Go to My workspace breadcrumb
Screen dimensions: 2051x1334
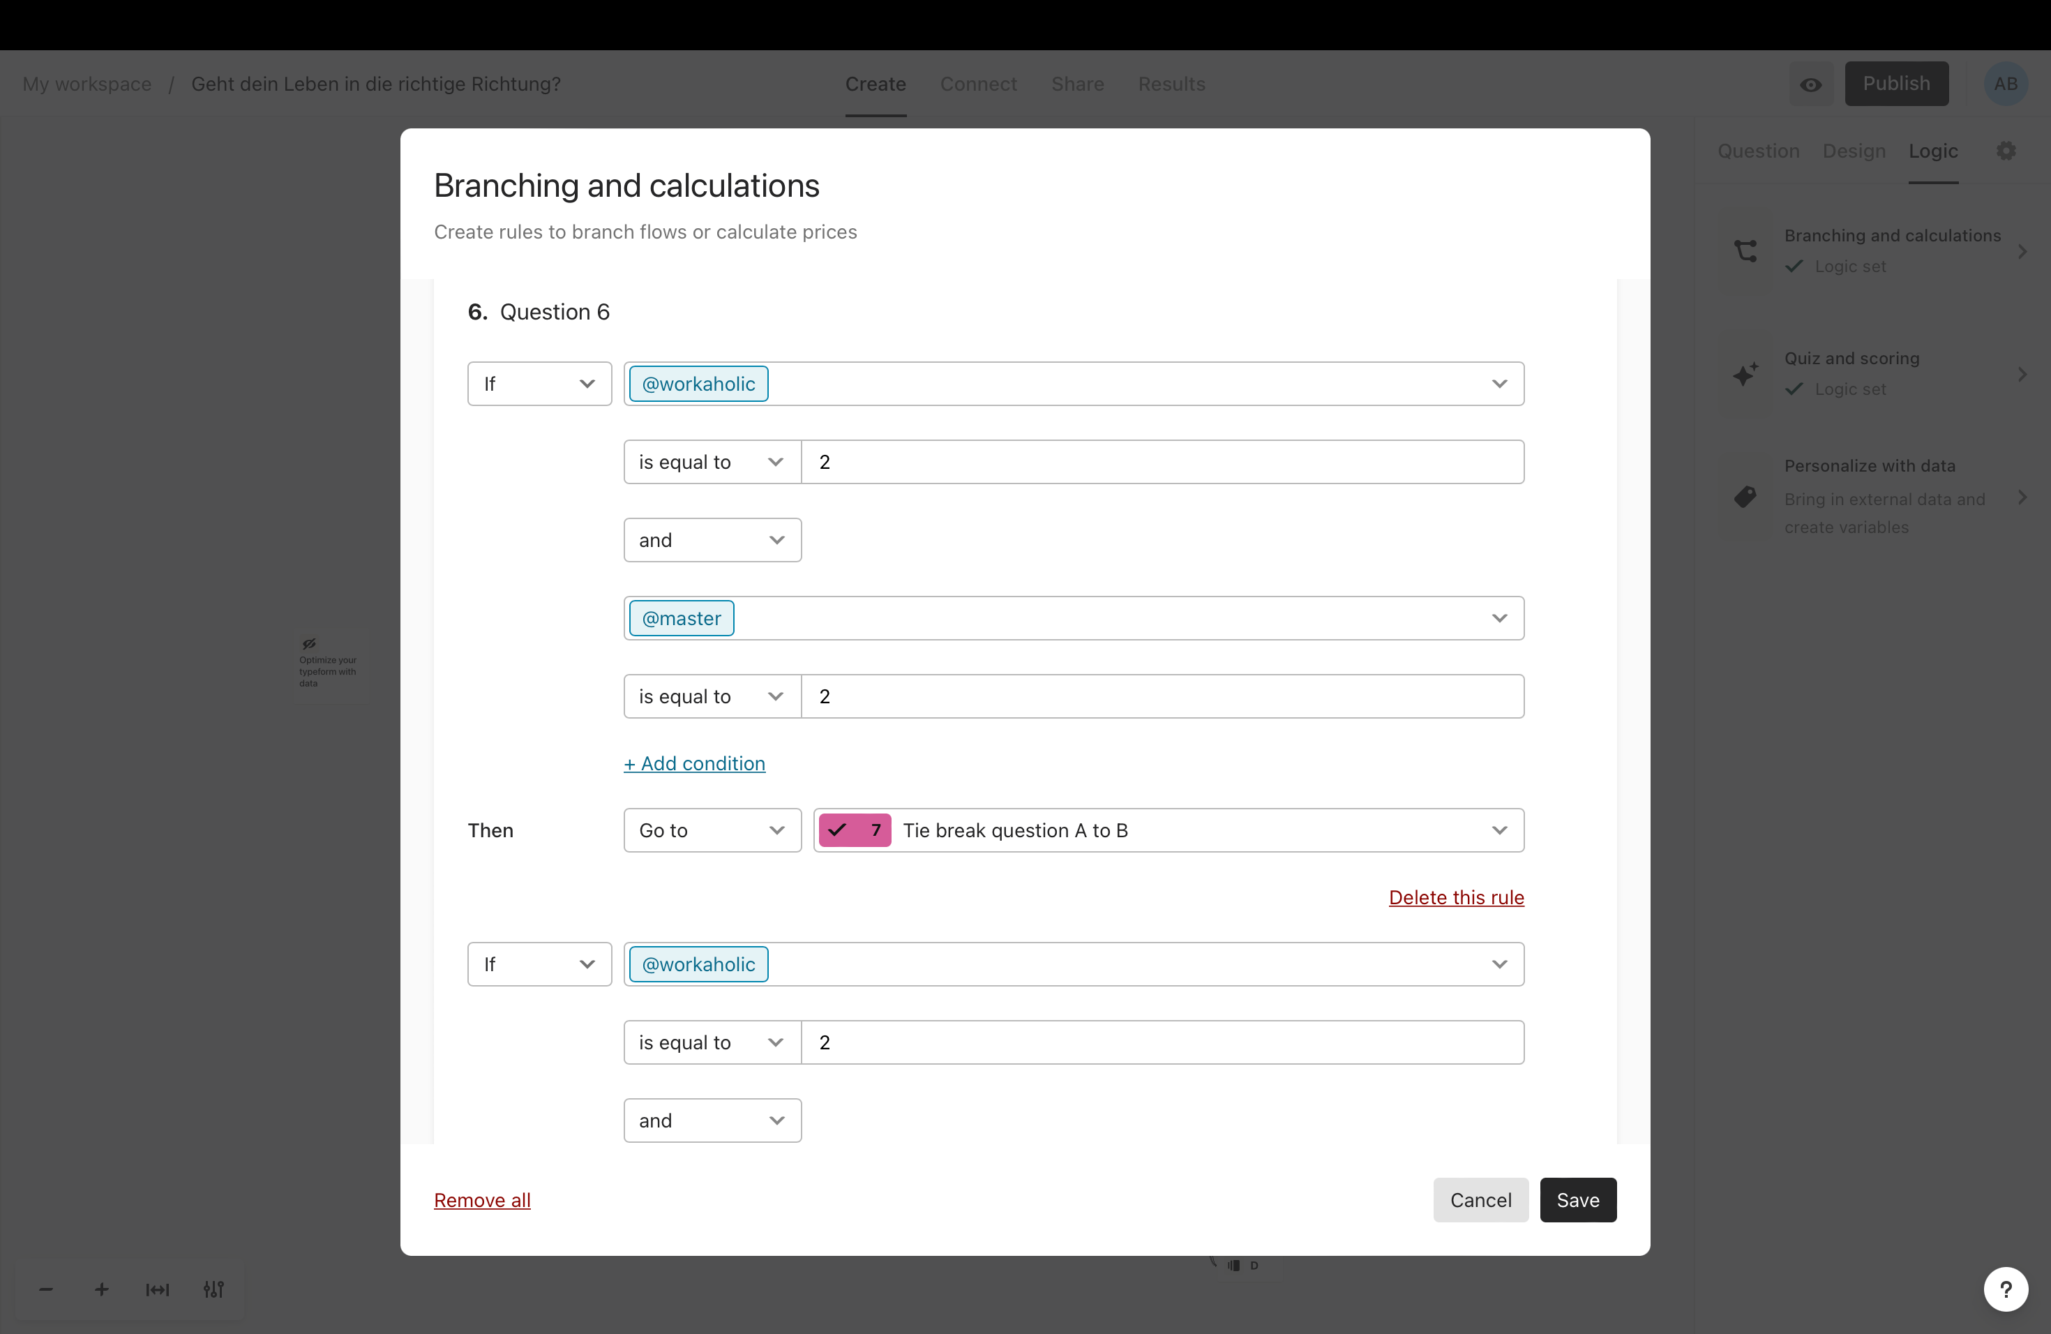(87, 84)
